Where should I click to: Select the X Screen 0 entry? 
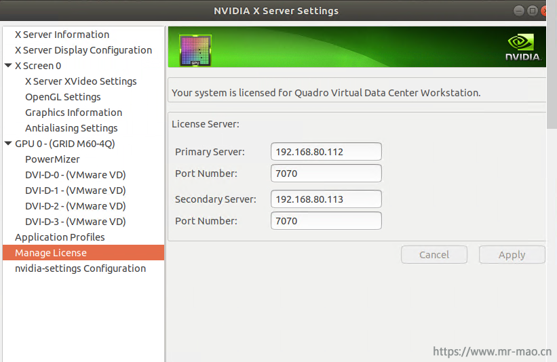click(38, 66)
